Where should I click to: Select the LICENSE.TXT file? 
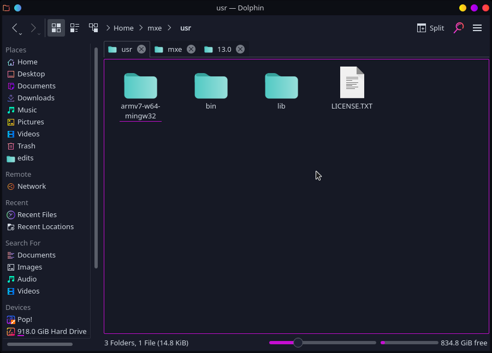pyautogui.click(x=352, y=88)
